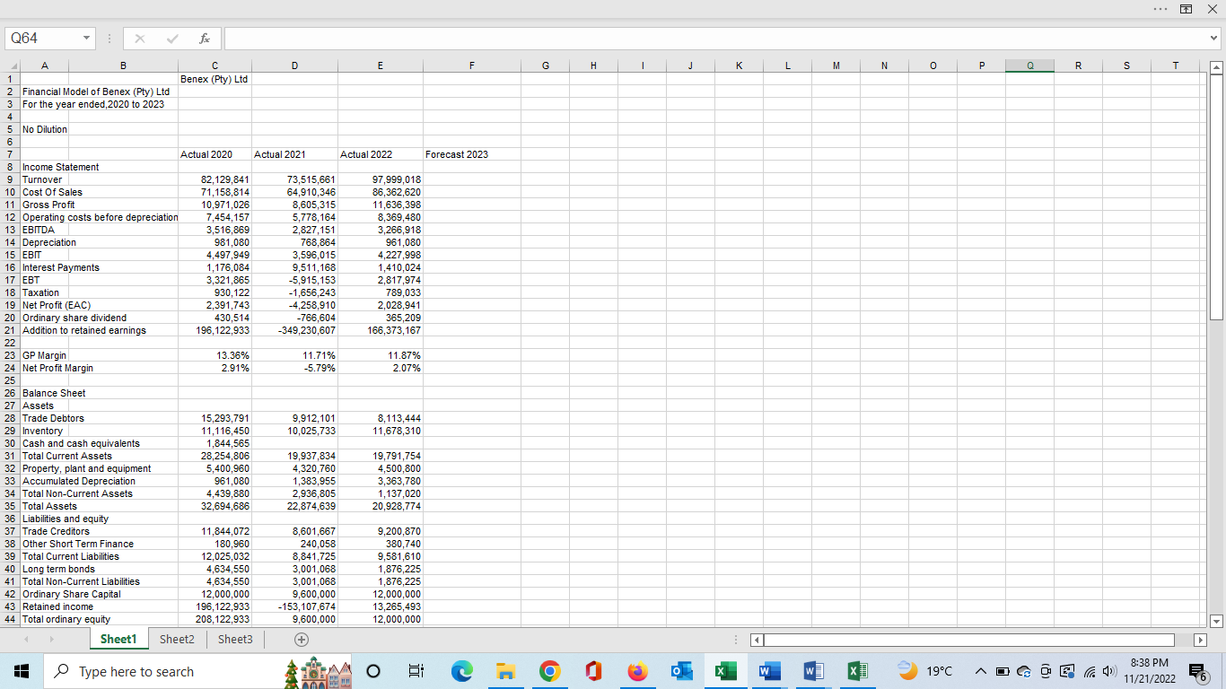Image resolution: width=1226 pixels, height=689 pixels.
Task: Open Chrome from the taskbar
Action: (549, 671)
